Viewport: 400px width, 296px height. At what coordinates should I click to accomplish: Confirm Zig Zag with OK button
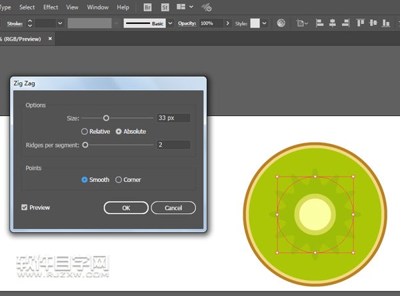tap(126, 208)
